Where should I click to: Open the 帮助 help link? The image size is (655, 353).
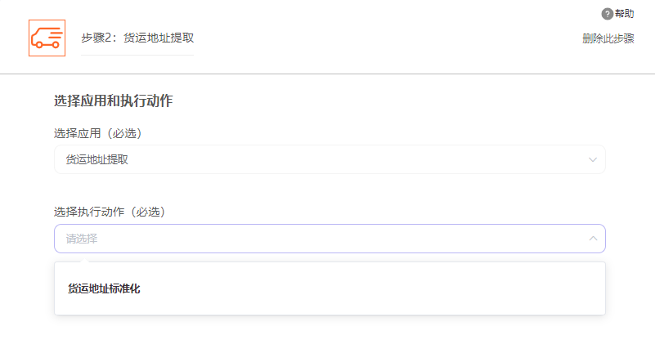click(624, 14)
